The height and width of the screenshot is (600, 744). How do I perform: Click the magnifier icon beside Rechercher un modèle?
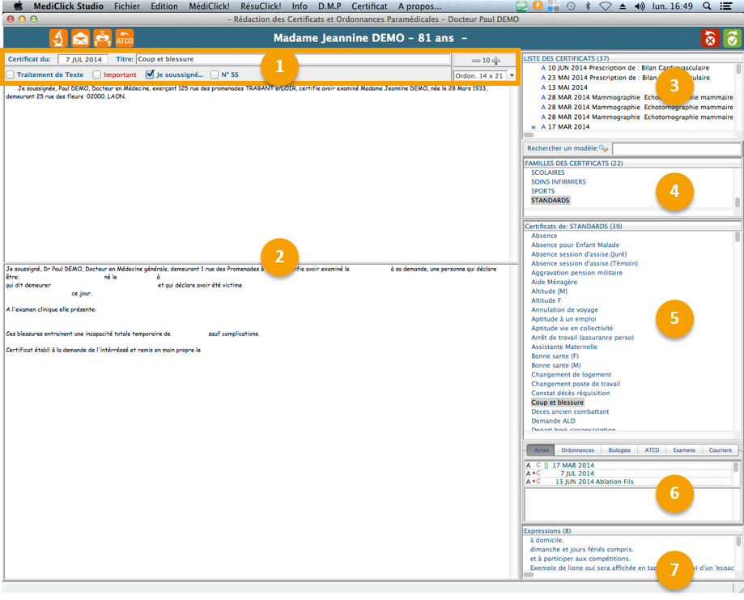pyautogui.click(x=603, y=149)
